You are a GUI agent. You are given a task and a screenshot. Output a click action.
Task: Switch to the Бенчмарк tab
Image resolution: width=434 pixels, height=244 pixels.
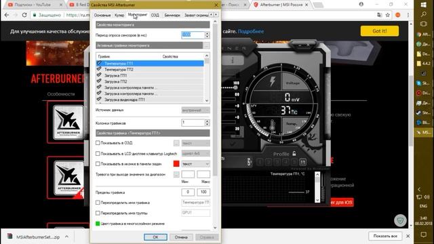pyautogui.click(x=172, y=15)
